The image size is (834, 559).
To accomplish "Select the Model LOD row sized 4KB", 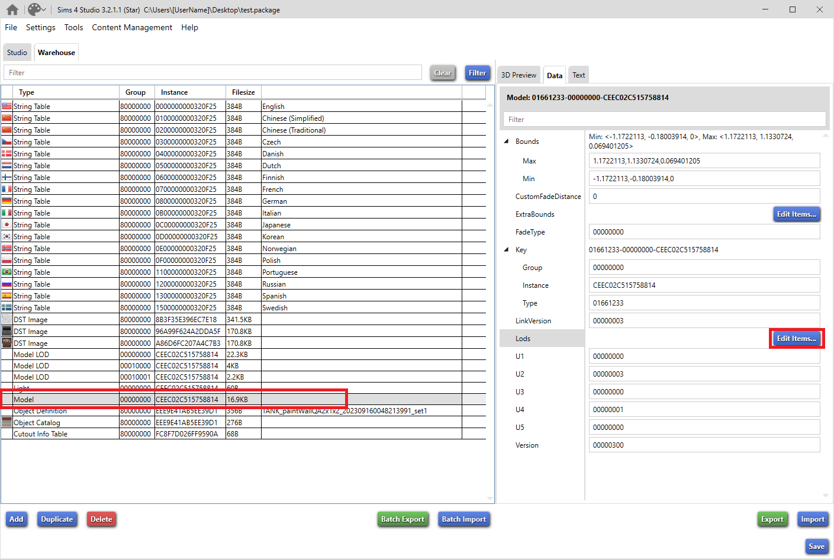I will 243,366.
